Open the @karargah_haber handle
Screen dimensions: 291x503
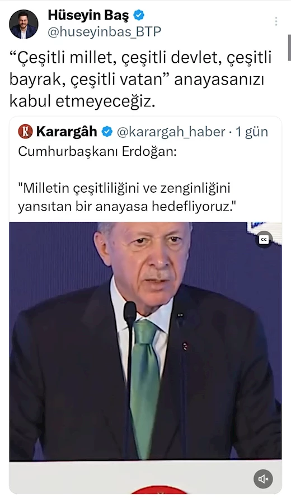coord(171,132)
